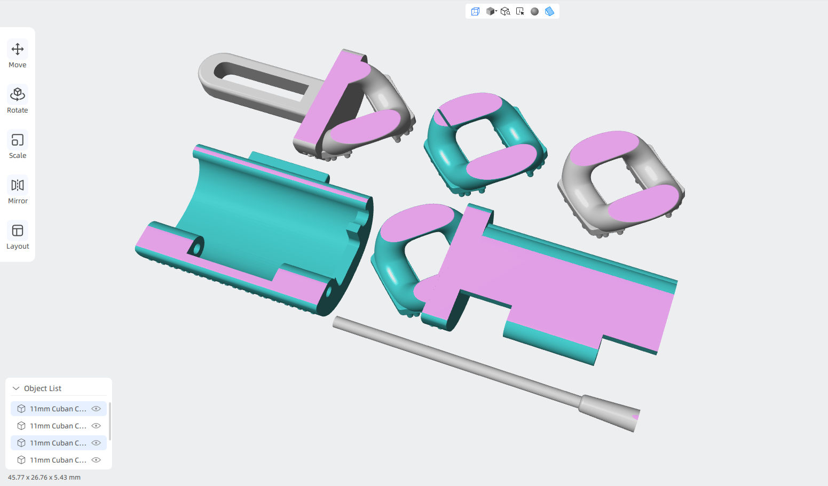Select the second 11mm Cuban list item
The image size is (828, 486).
(59, 426)
